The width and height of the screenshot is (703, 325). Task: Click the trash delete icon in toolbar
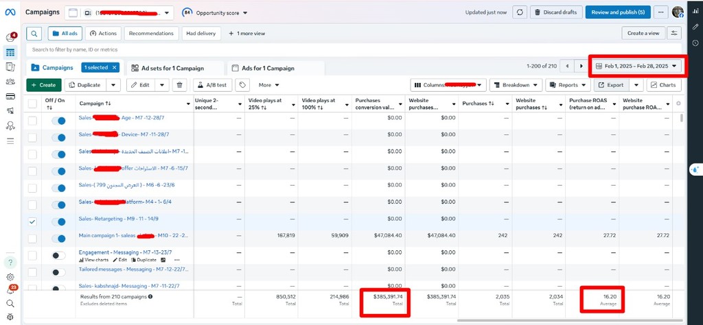pos(179,85)
